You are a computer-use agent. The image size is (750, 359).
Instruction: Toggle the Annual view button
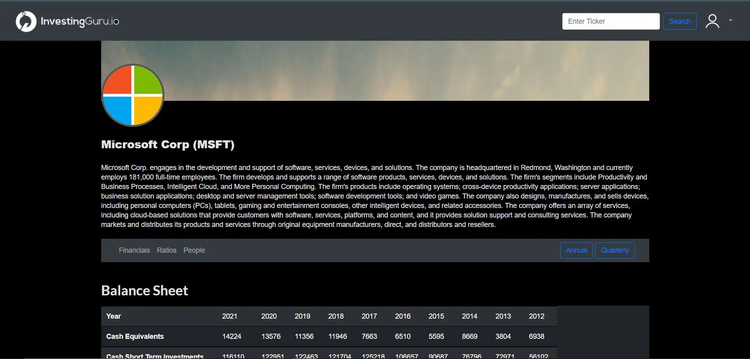pyautogui.click(x=576, y=250)
